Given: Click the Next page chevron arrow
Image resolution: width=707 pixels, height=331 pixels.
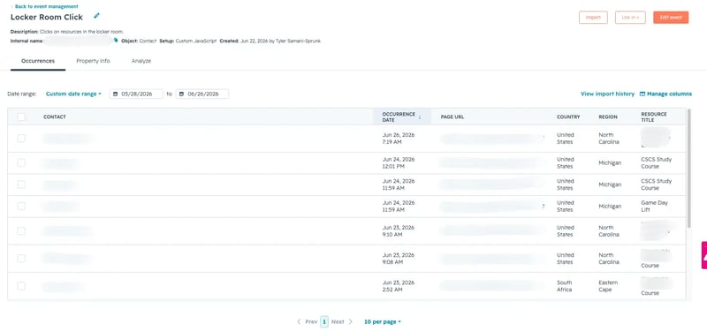Looking at the screenshot, I should (x=350, y=322).
